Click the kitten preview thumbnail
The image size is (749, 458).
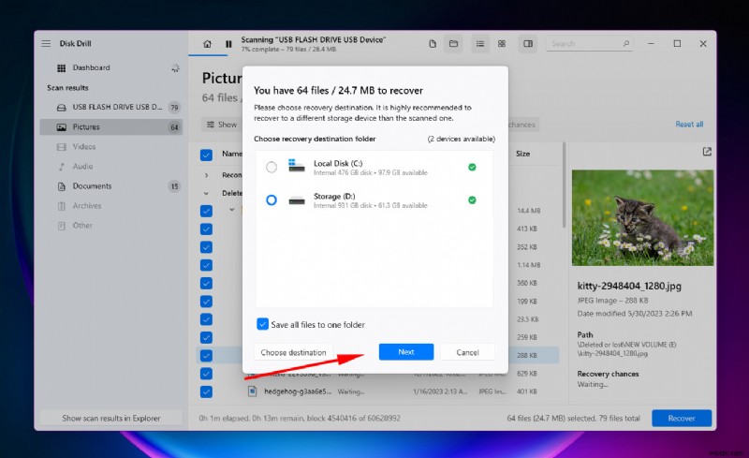coord(642,217)
